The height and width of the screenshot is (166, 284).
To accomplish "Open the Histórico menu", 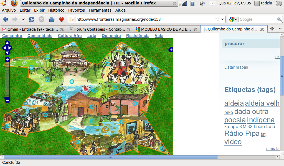I will point(56,10).
